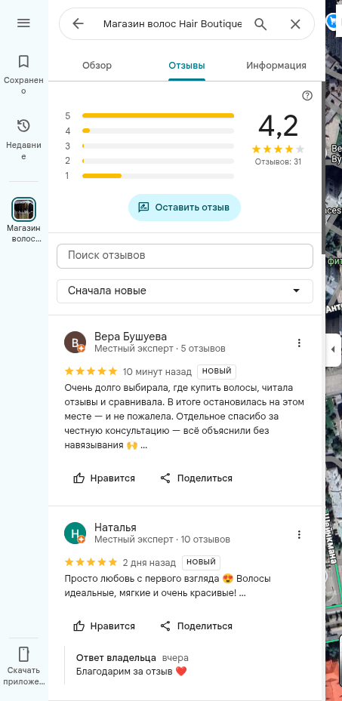Open the Наталья name link
Screen dimensions: 342x701
(x=116, y=527)
